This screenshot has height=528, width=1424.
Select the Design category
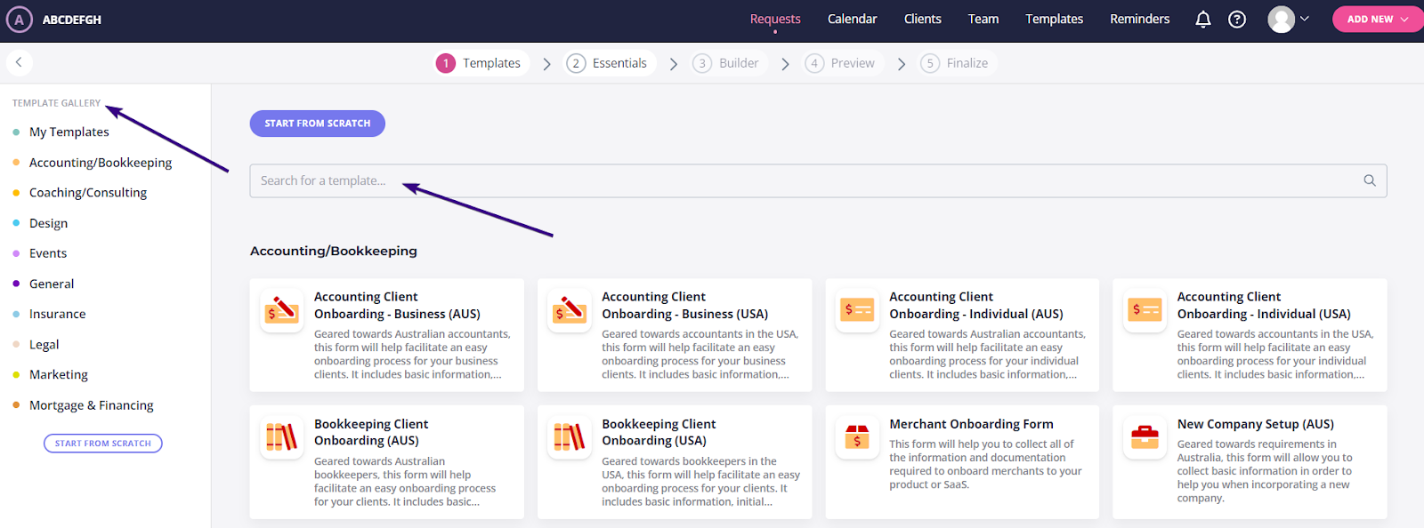click(x=49, y=223)
